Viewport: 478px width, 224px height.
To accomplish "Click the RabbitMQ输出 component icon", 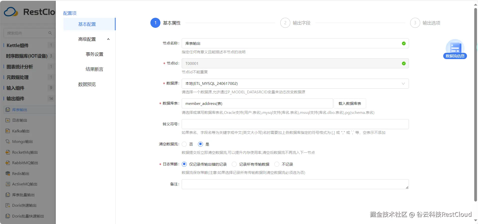I will click(x=8, y=163).
